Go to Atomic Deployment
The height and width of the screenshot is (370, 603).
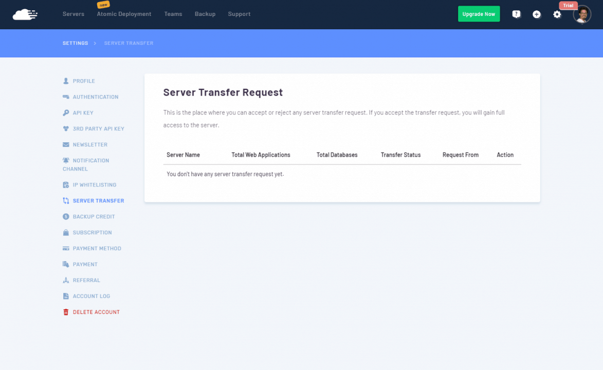[124, 14]
